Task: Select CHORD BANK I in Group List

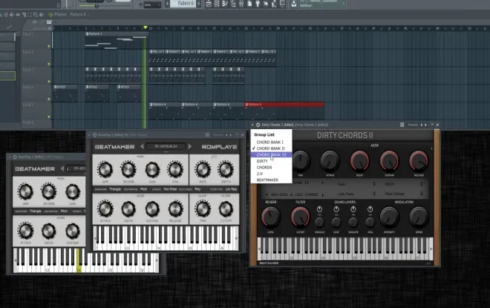Action: [x=271, y=142]
